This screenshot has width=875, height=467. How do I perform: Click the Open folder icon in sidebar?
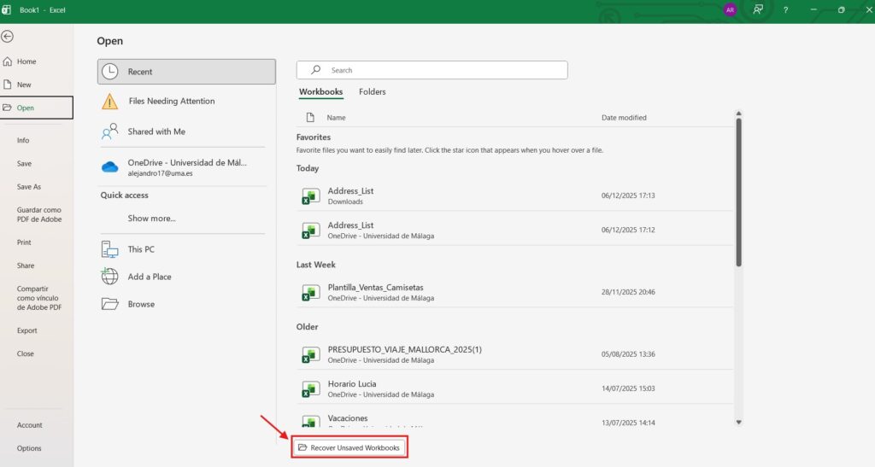click(7, 108)
